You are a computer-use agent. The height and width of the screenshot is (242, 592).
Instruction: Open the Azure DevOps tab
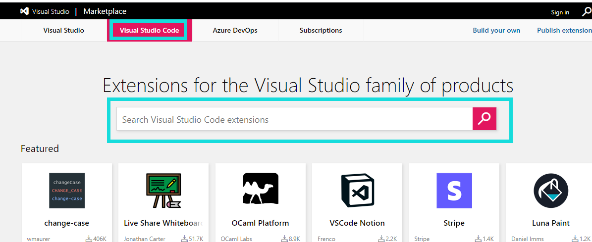coord(235,30)
